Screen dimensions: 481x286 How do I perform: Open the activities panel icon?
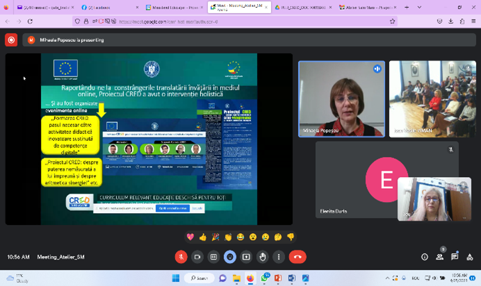coord(470,257)
